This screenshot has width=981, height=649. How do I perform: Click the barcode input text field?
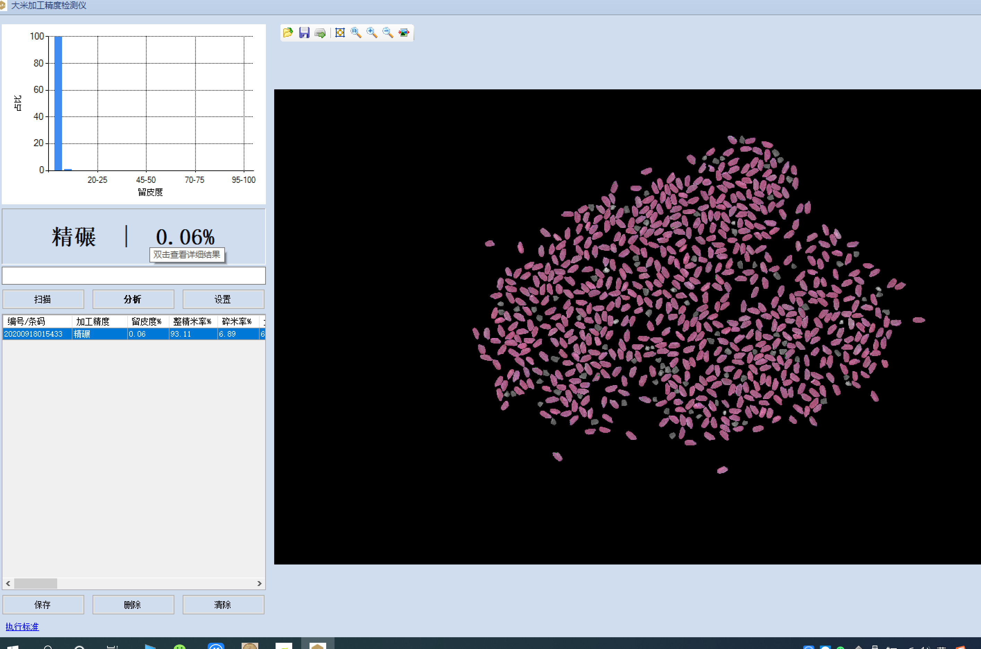(x=133, y=276)
